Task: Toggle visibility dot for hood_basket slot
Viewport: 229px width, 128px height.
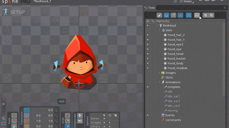Action: click(148, 59)
